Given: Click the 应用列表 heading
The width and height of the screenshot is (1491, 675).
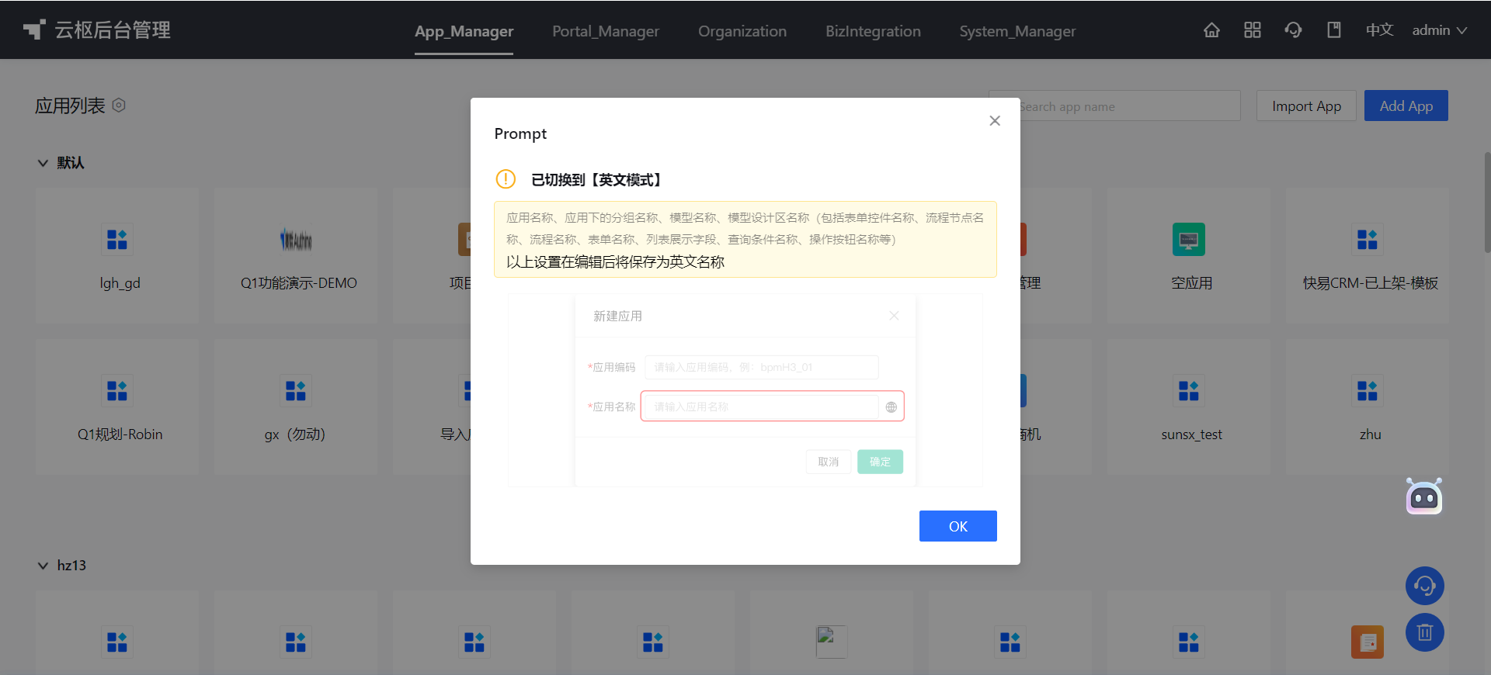Looking at the screenshot, I should point(70,106).
